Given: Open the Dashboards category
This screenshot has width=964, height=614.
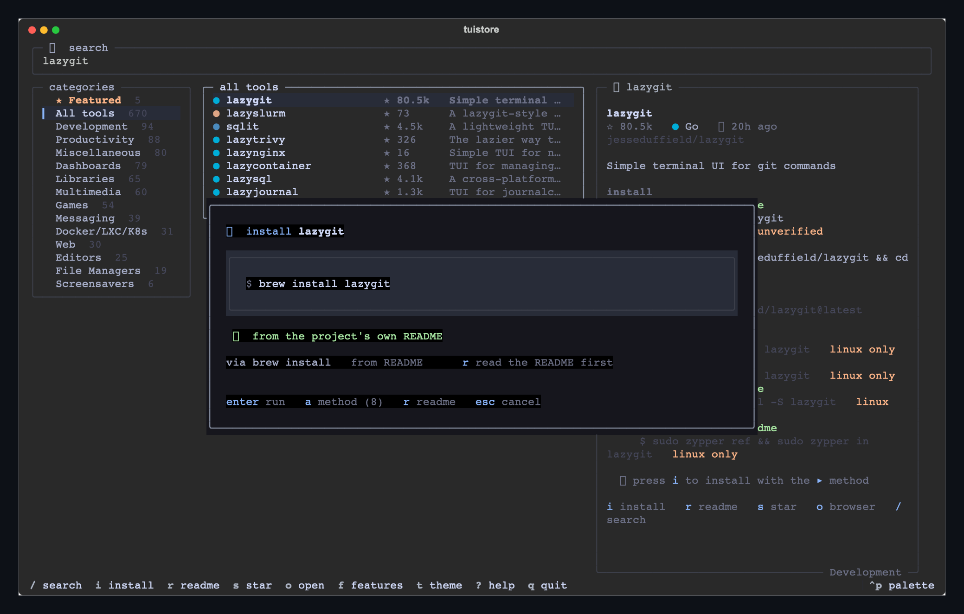Looking at the screenshot, I should [x=111, y=166].
